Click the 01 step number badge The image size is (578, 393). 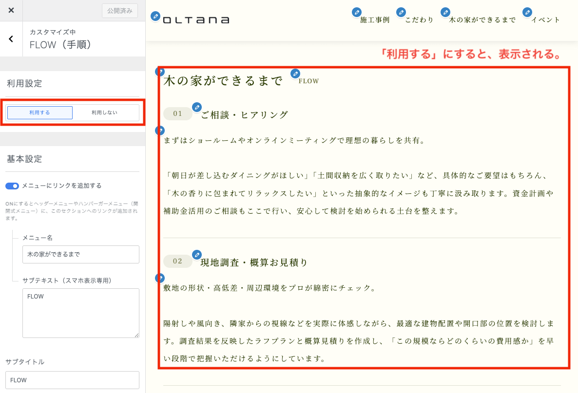178,114
